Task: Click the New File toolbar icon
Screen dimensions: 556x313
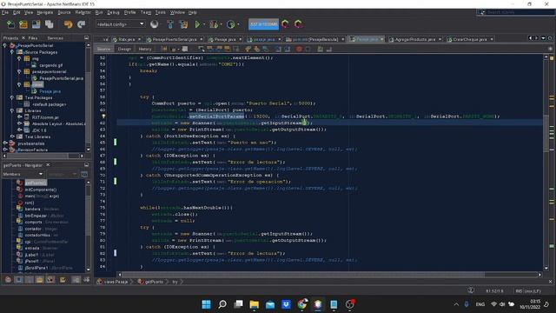Action: coord(10,24)
